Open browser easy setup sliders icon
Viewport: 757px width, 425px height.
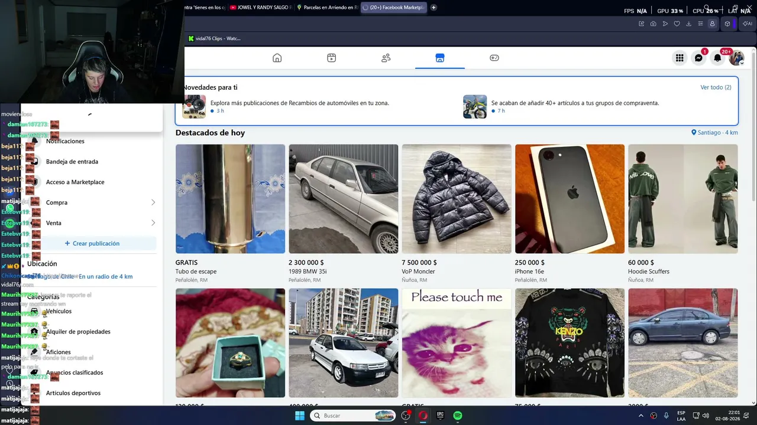click(x=700, y=24)
